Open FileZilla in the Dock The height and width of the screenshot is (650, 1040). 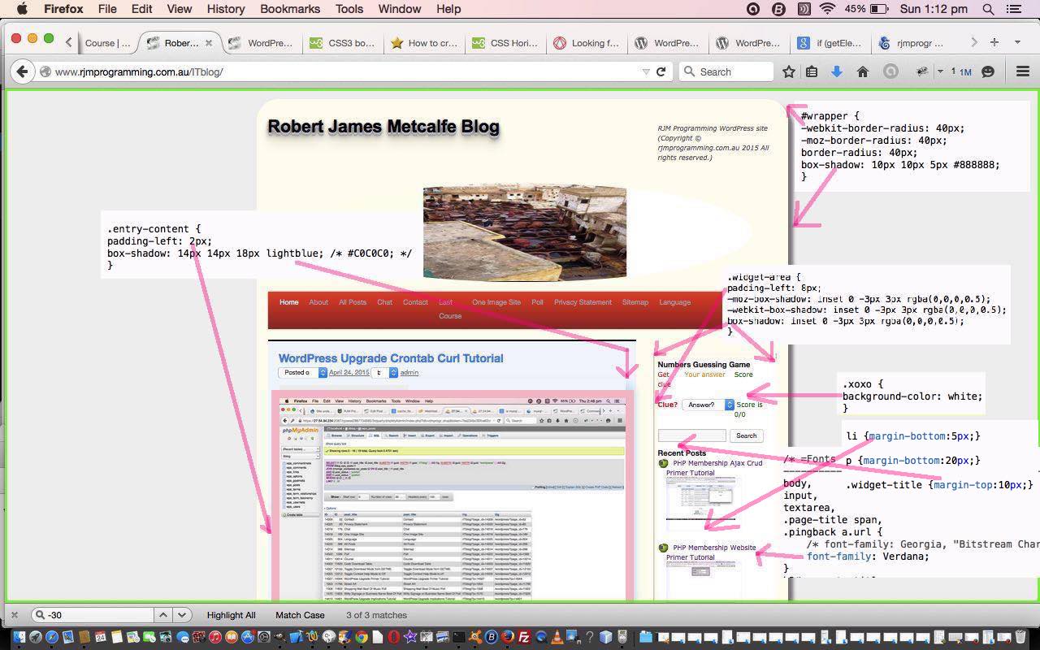pyautogui.click(x=524, y=638)
